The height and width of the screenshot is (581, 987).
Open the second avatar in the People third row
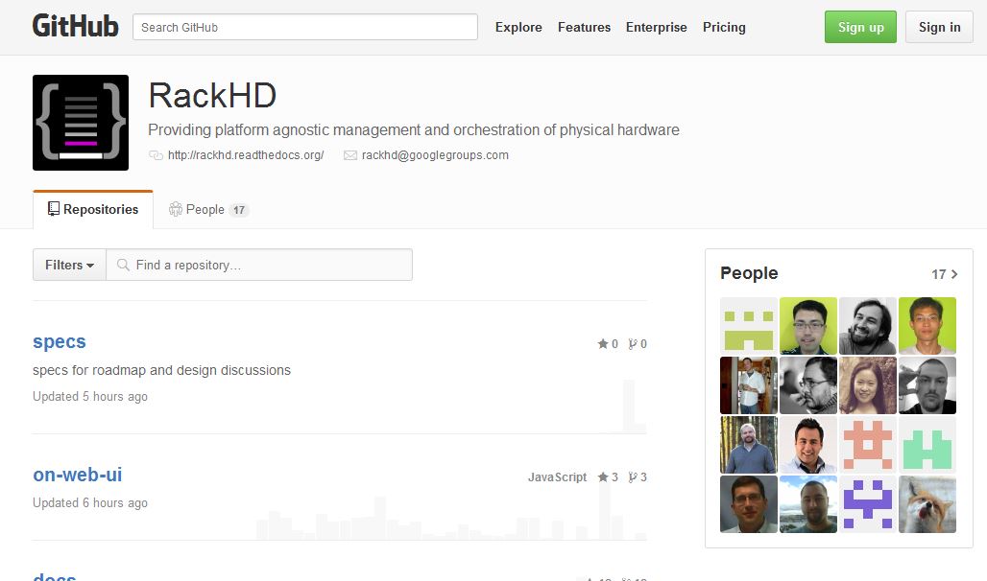pyautogui.click(x=808, y=445)
